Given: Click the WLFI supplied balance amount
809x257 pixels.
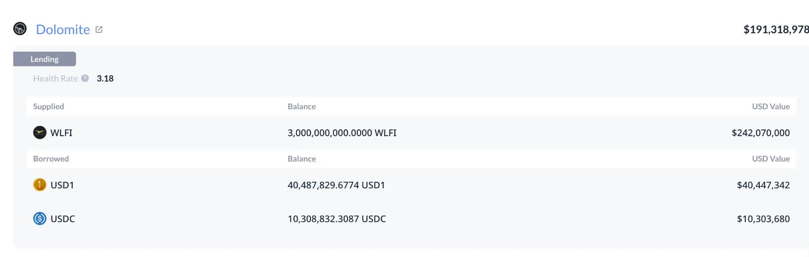Looking at the screenshot, I should (342, 133).
